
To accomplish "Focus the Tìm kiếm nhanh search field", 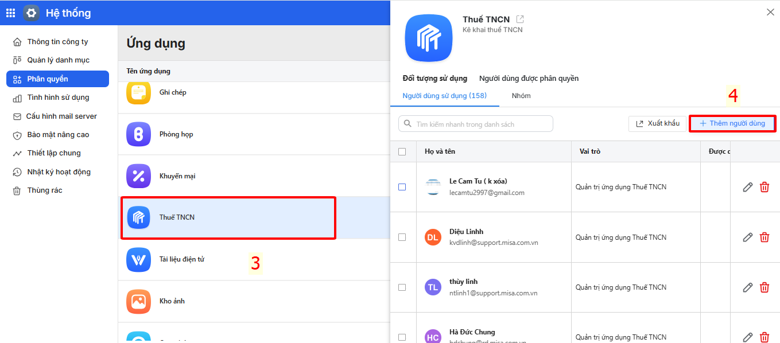I will (x=476, y=124).
